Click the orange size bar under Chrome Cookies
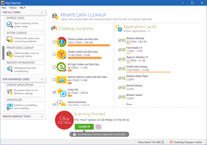This screenshot has width=207, height=145. [89, 45]
